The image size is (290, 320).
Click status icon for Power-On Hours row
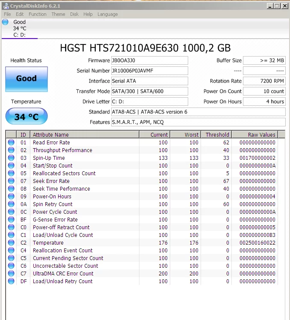(11, 196)
